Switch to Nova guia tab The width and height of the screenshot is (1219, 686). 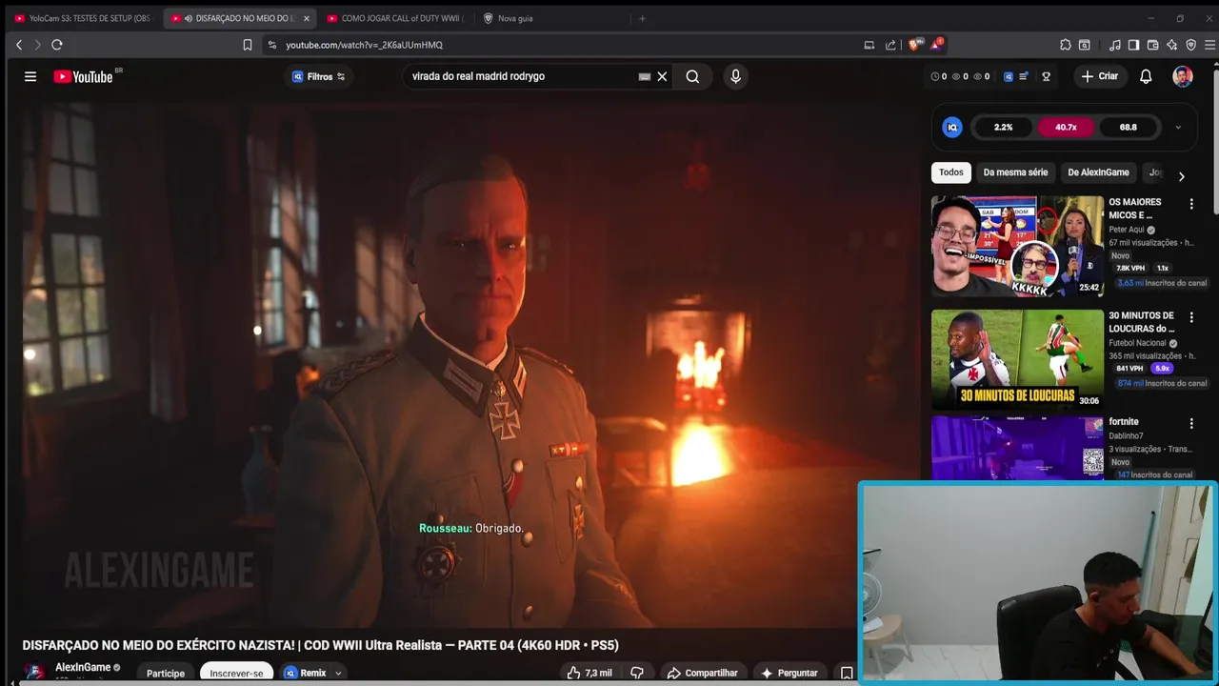point(550,18)
